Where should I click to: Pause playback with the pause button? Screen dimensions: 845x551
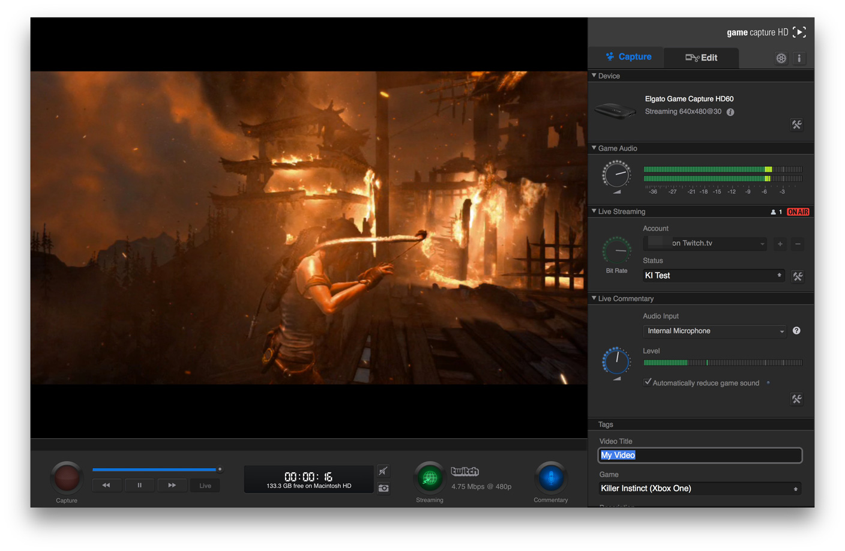pyautogui.click(x=139, y=486)
